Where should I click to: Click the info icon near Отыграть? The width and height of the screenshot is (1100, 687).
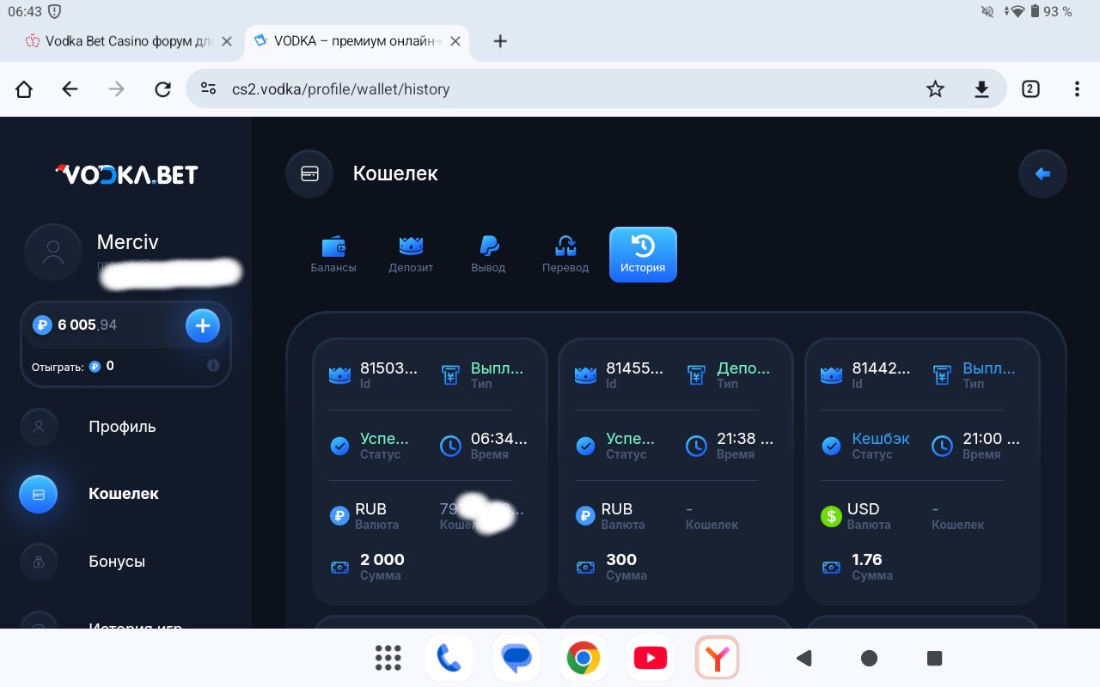click(x=213, y=366)
